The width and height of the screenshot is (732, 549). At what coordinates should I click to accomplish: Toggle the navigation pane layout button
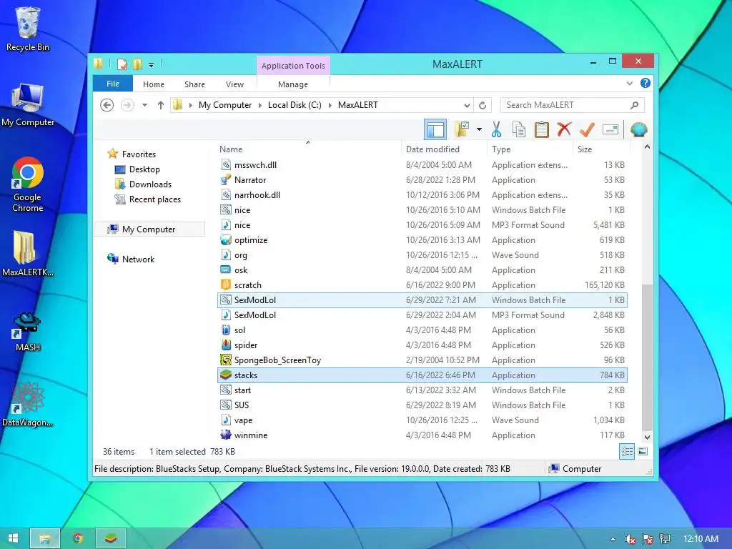tap(435, 130)
